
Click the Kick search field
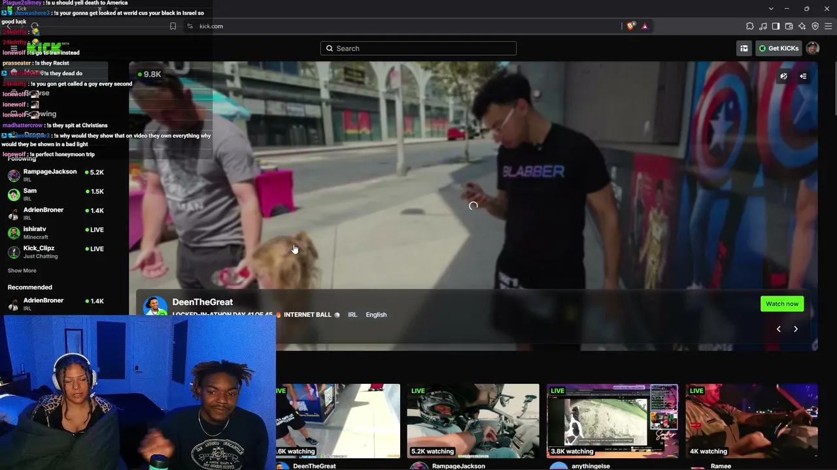418,48
